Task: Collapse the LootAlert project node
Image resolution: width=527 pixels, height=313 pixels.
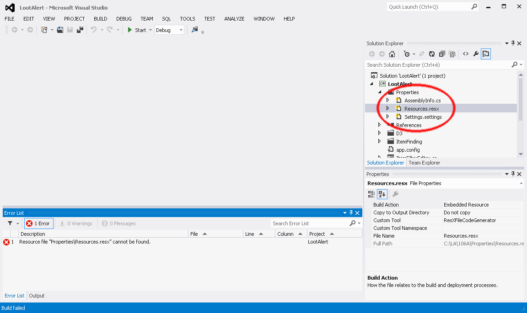Action: point(372,84)
